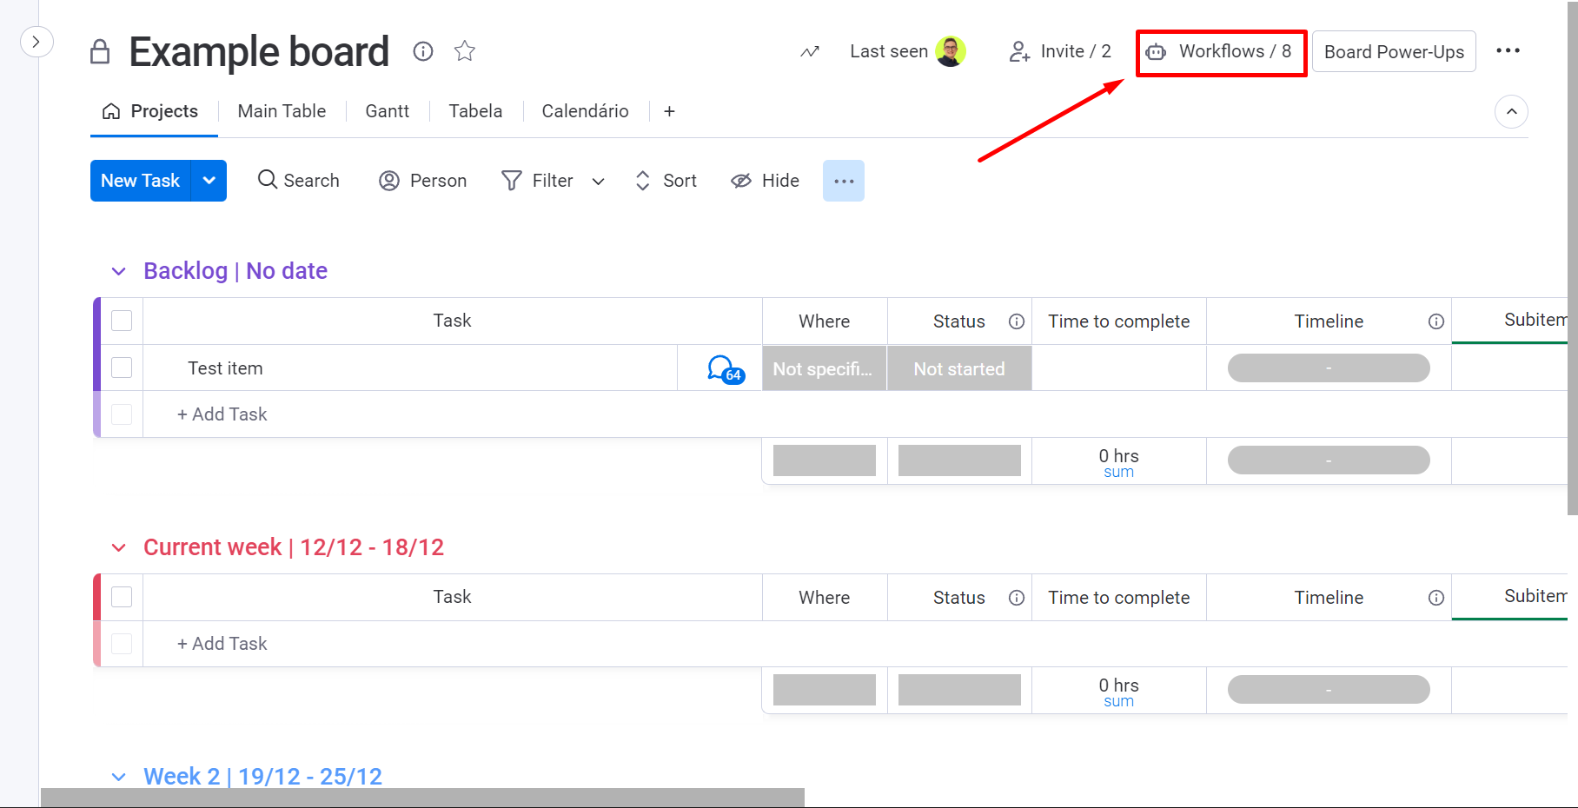
Task: Collapse the Backlog | No date group
Action: click(x=119, y=272)
